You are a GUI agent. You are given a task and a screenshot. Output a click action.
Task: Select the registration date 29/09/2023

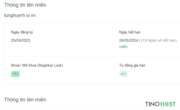click(20, 40)
